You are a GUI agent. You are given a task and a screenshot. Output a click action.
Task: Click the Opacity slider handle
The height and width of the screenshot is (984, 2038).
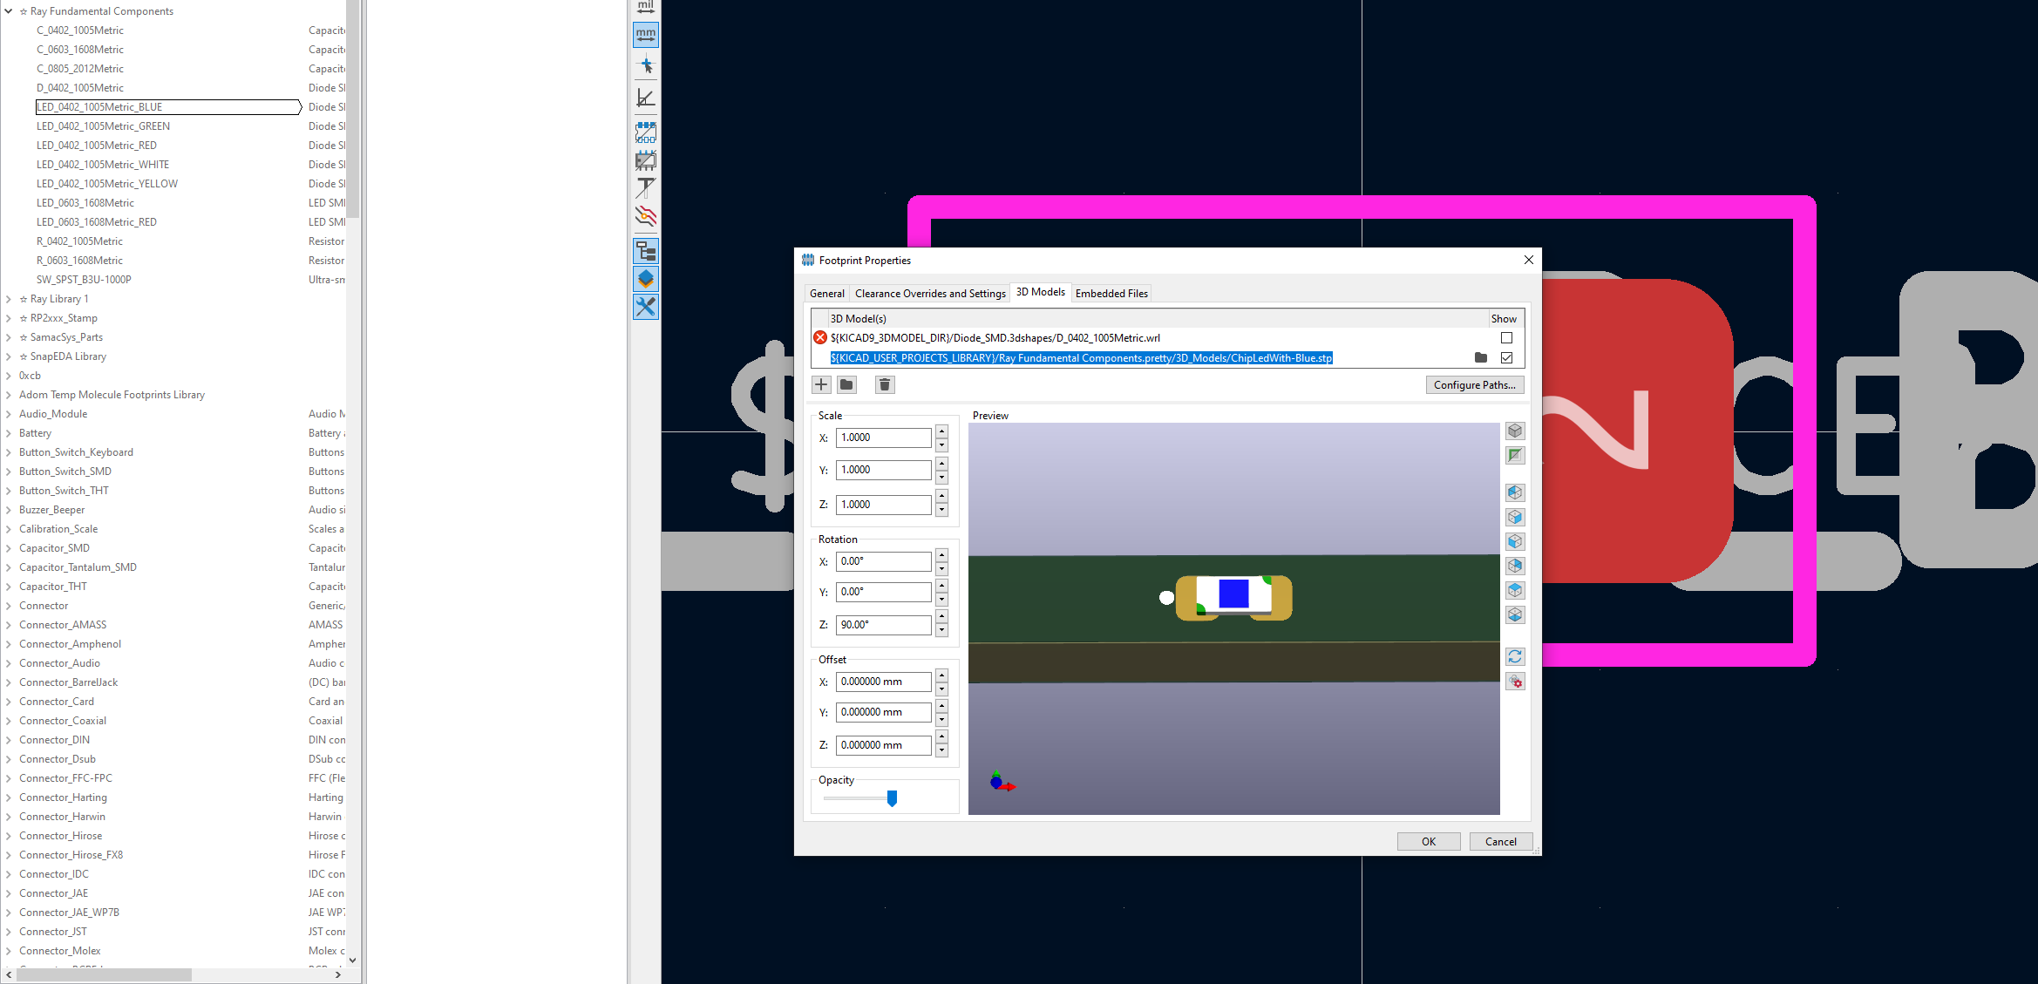coord(892,797)
